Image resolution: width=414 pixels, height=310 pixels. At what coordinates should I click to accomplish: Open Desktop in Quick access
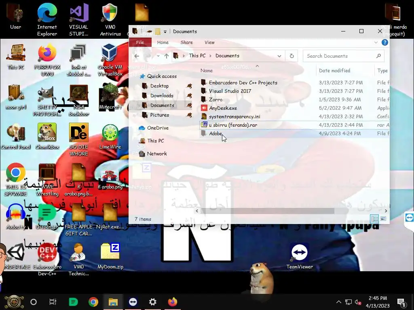pos(159,86)
